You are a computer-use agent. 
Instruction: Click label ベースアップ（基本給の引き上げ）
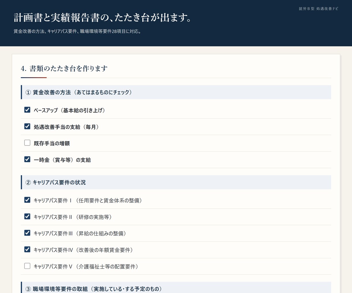tap(69, 110)
